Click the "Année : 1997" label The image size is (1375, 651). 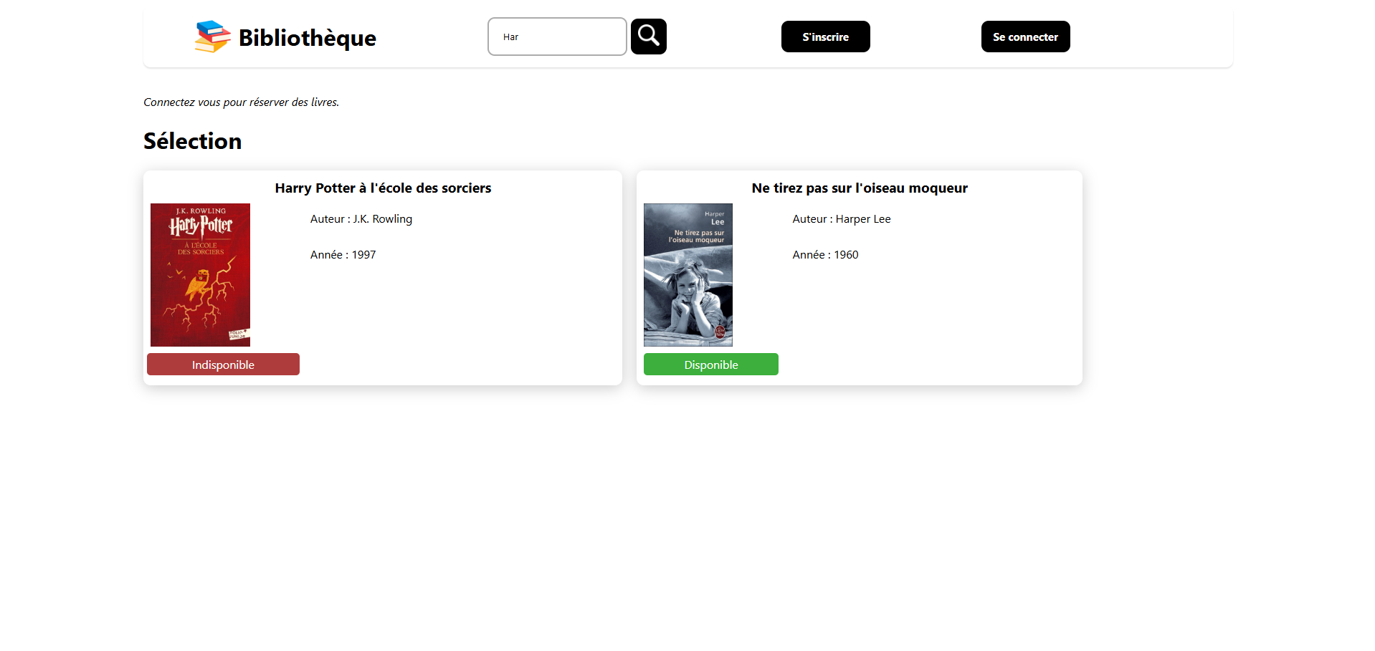(343, 255)
